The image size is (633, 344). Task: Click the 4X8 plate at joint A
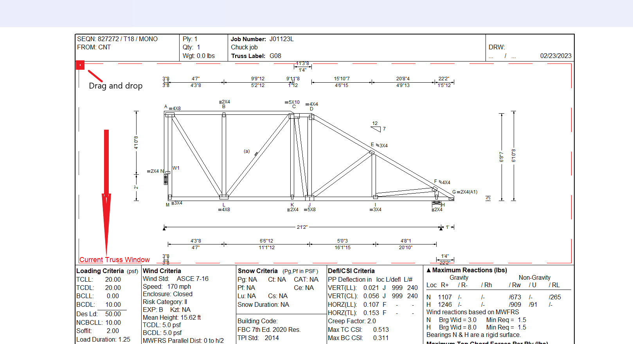tap(170, 115)
